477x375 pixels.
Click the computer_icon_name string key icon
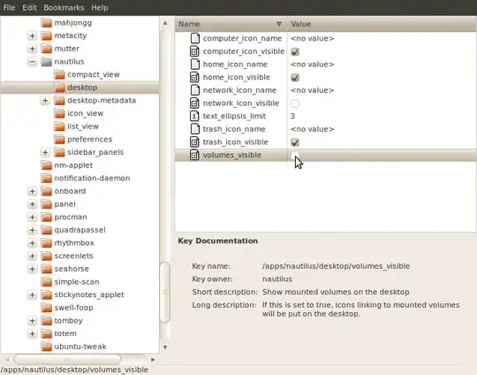[194, 38]
